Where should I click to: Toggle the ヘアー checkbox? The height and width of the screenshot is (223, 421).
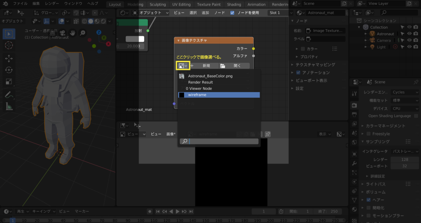(x=368, y=200)
